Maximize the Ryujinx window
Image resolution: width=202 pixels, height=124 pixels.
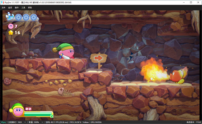[191, 2]
